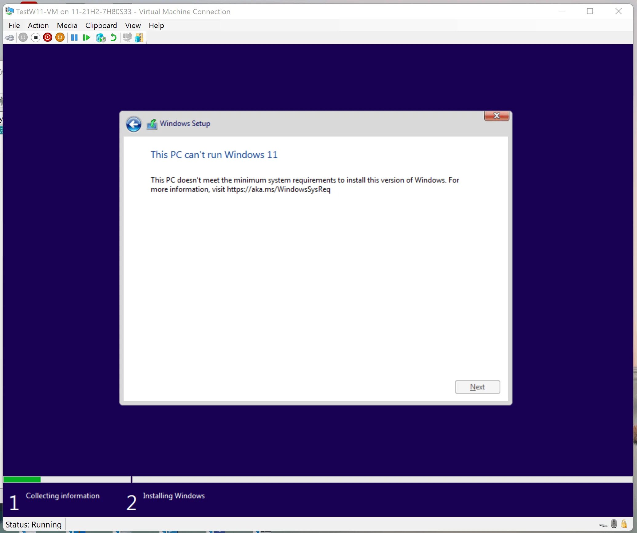Viewport: 637px width, 533px height.
Task: Click the Ctrl+Alt+Delete toolbar icon
Action: tap(9, 38)
